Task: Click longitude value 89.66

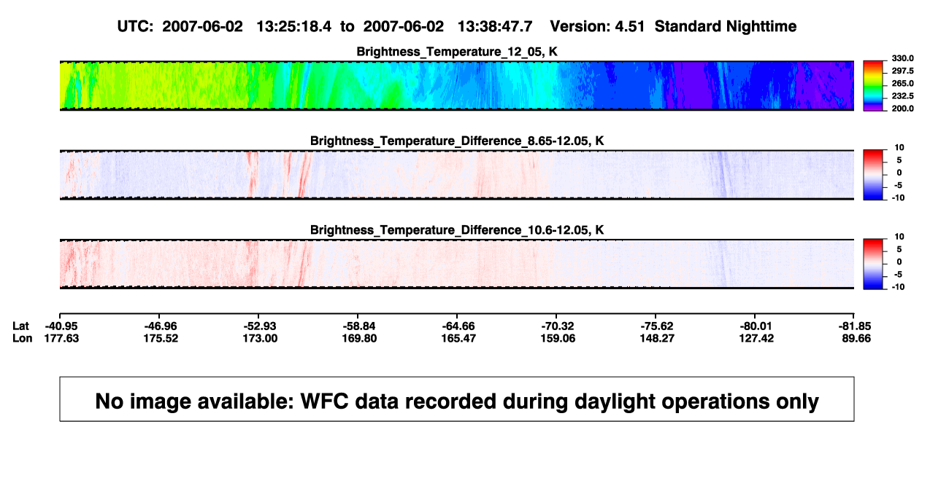Action: coord(856,338)
